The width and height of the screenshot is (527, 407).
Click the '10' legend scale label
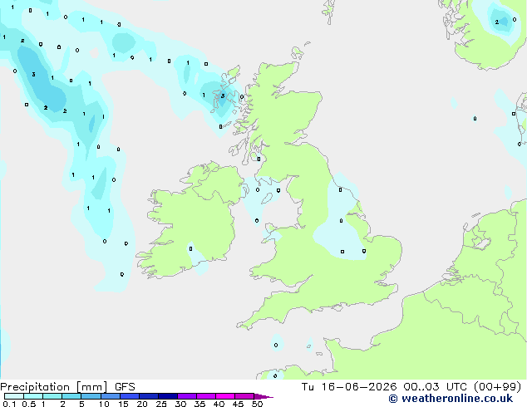tap(104, 404)
